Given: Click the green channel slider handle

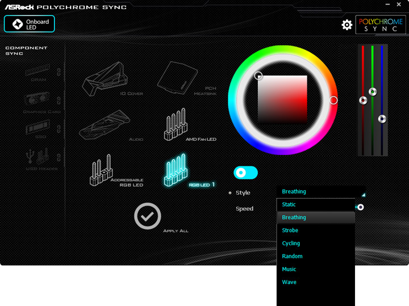Looking at the screenshot, I should point(373,92).
